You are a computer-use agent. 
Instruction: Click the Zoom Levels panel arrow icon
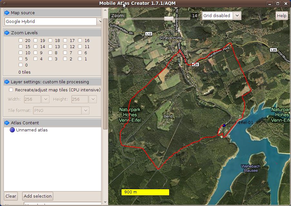pos(7,33)
